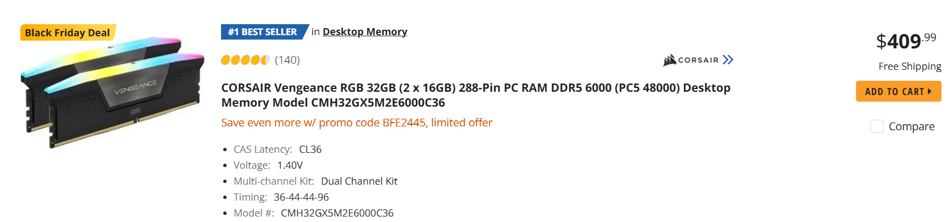Click the Black Friday Deal badge

point(68,33)
